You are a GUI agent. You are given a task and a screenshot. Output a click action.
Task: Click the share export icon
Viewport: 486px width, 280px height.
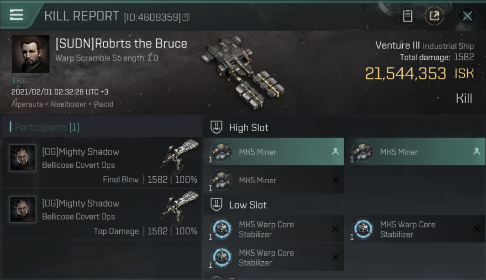434,16
